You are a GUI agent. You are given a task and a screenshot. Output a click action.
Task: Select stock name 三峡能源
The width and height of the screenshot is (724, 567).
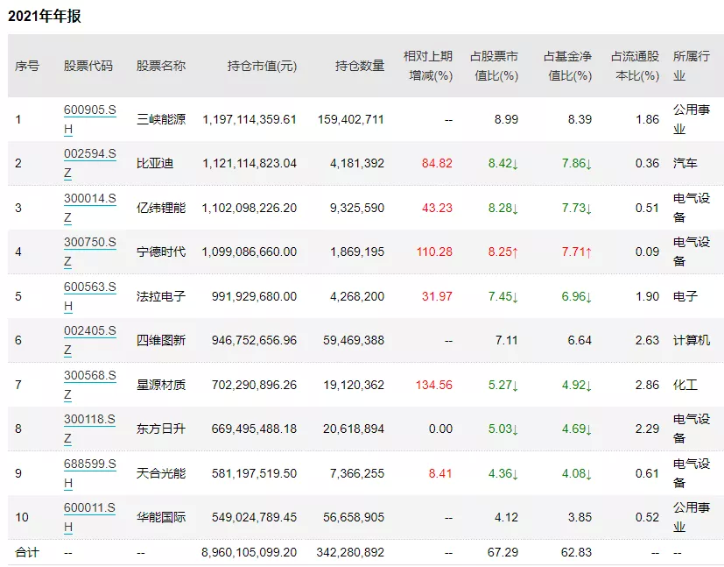(161, 119)
